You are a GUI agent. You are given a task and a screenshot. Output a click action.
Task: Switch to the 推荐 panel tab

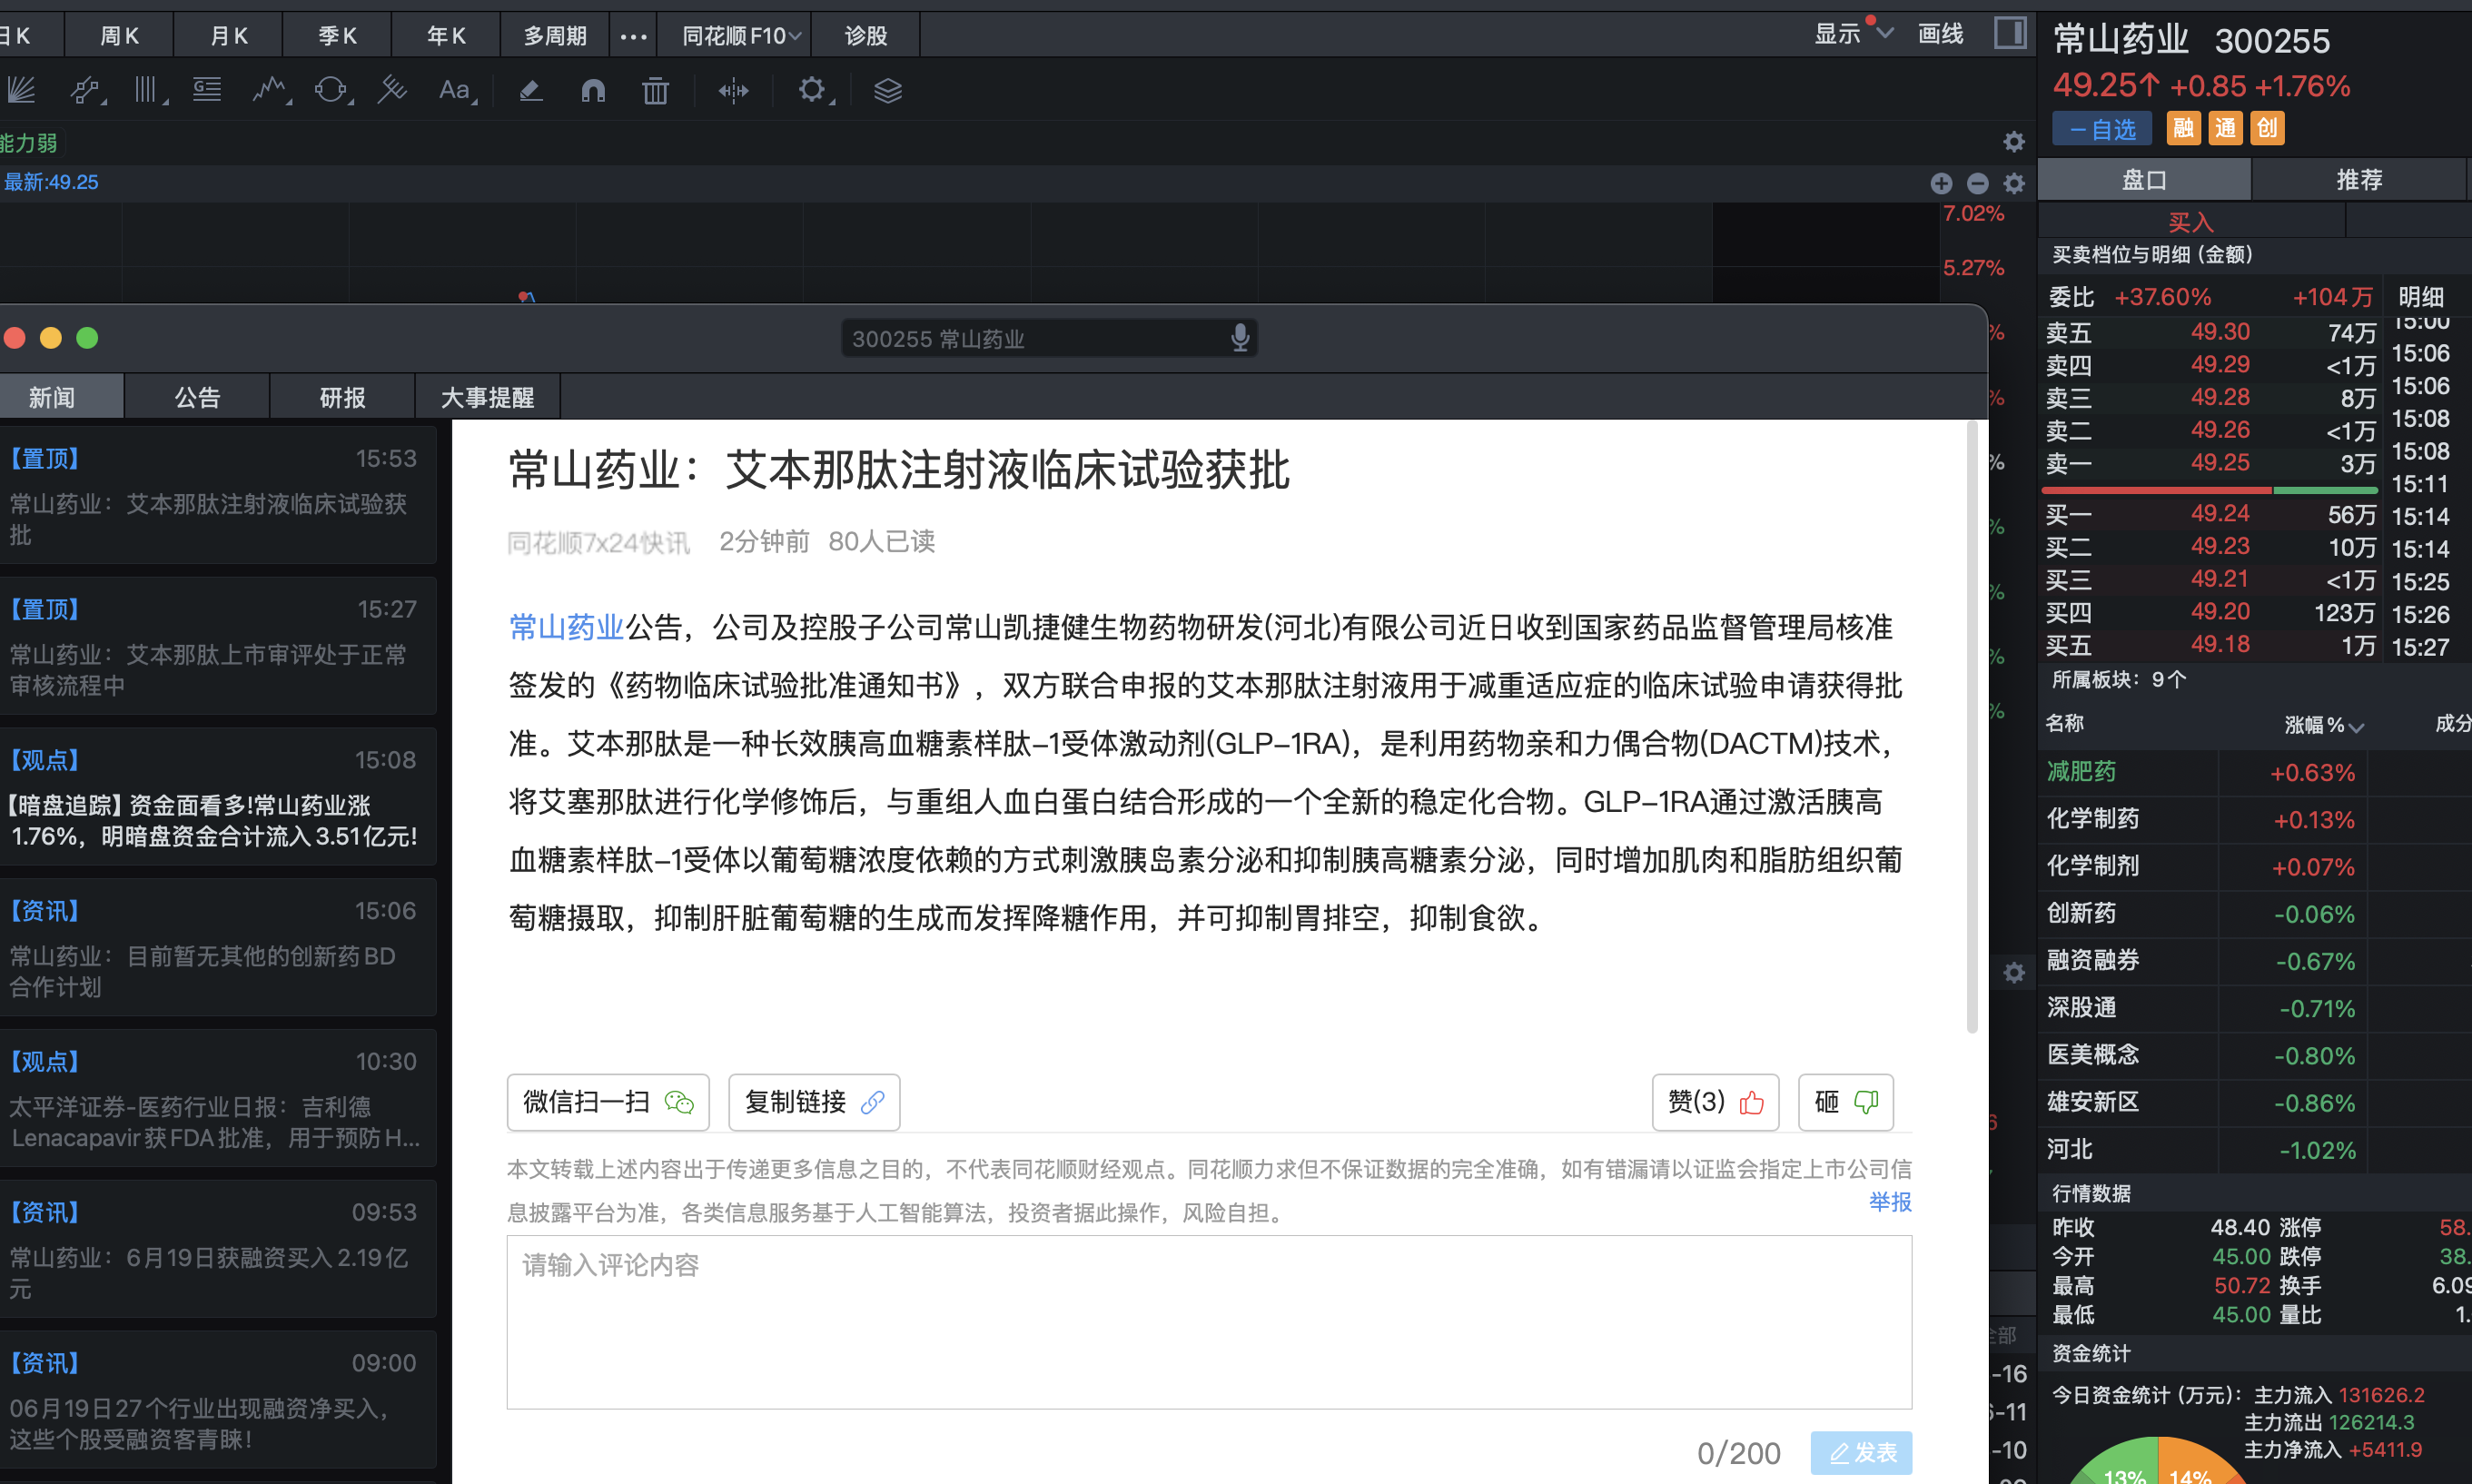[2358, 180]
